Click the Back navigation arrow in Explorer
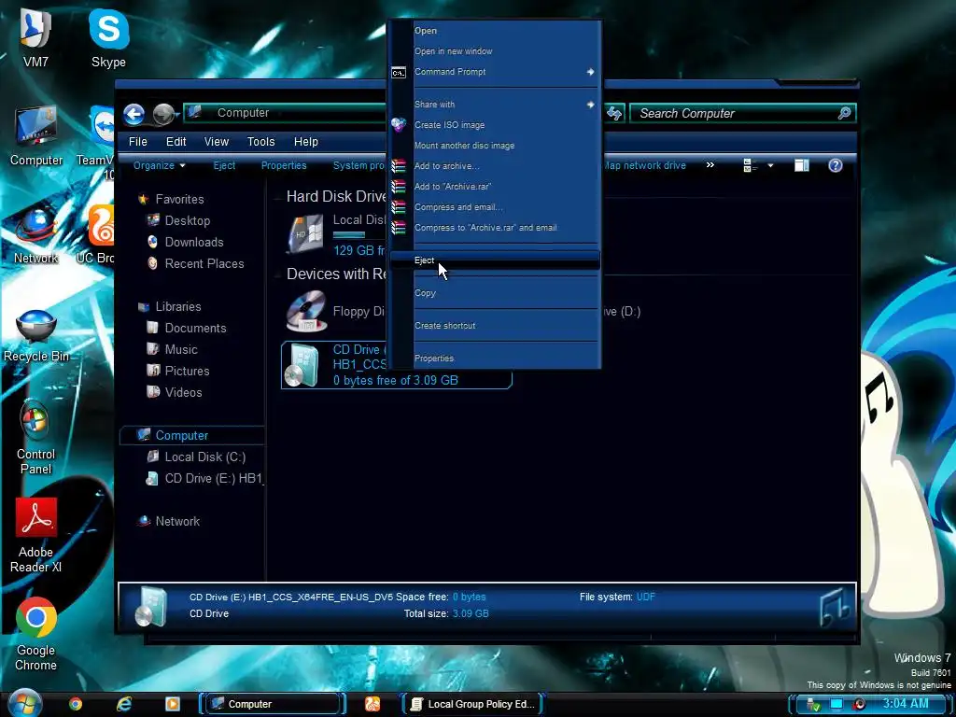Image resolution: width=956 pixels, height=717 pixels. click(134, 114)
